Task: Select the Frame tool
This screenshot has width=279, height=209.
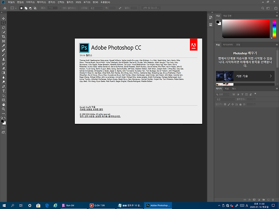Action: coord(3,41)
